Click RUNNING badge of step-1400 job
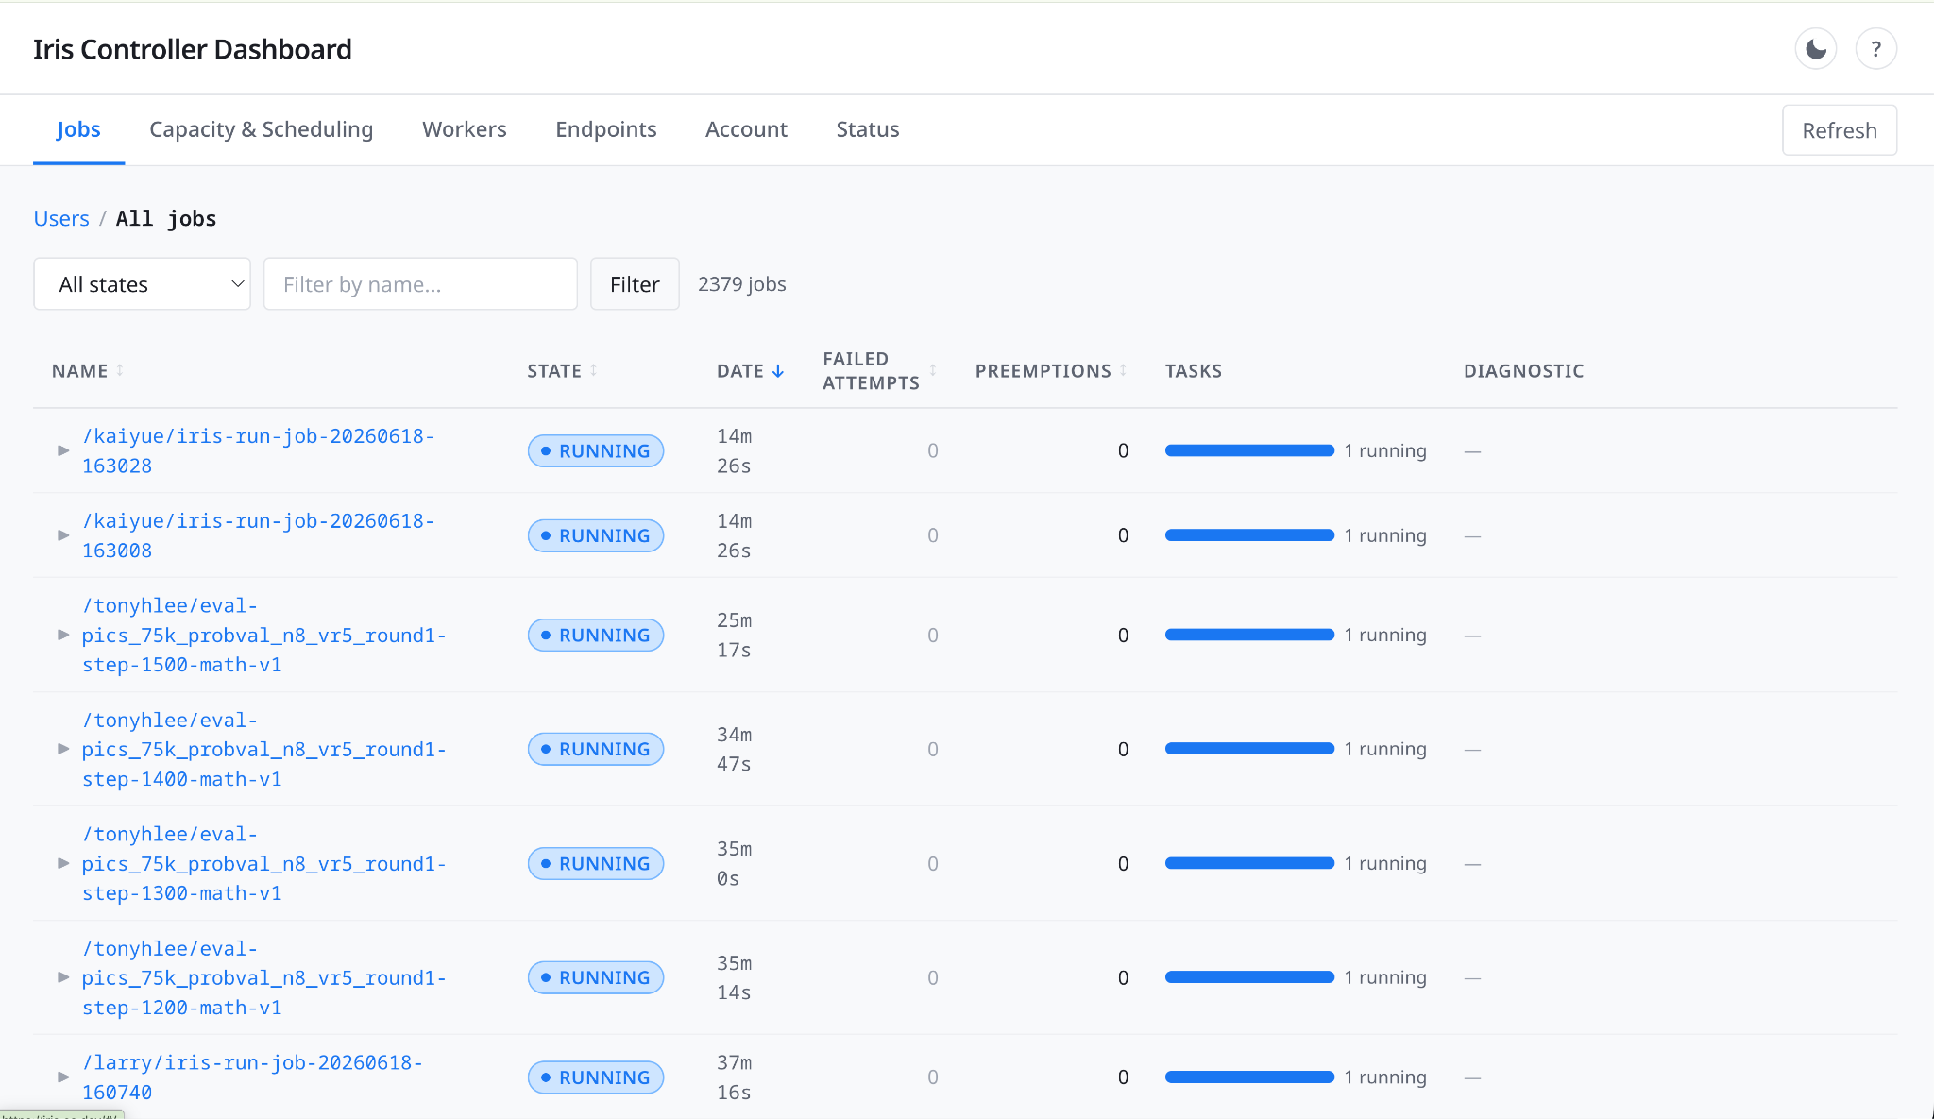This screenshot has width=1934, height=1119. (x=596, y=749)
